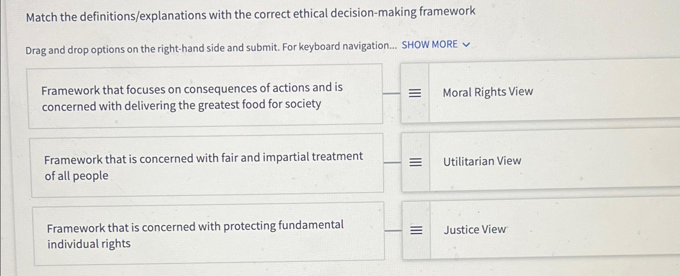
Task: Click the grip icon on the bottom answer card
Action: pyautogui.click(x=416, y=230)
